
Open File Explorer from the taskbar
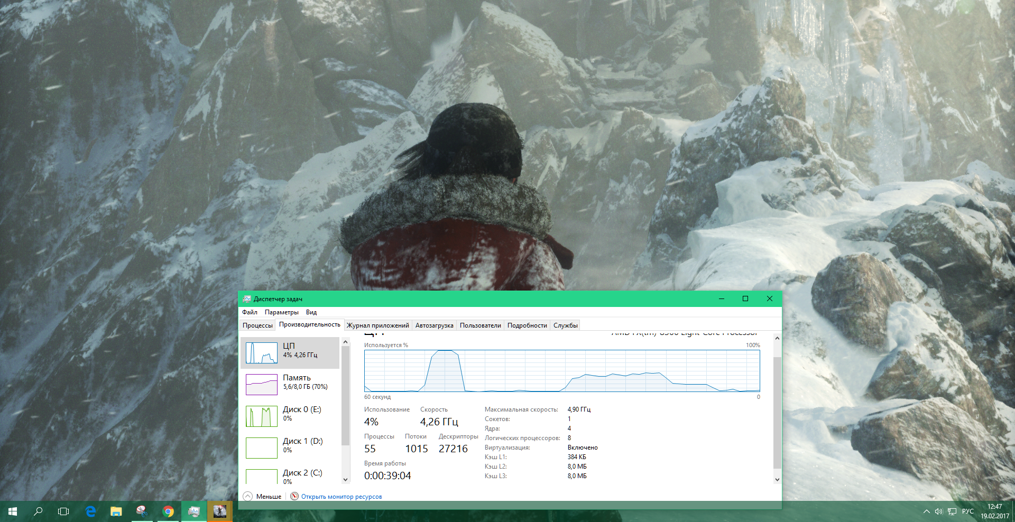pyautogui.click(x=116, y=511)
